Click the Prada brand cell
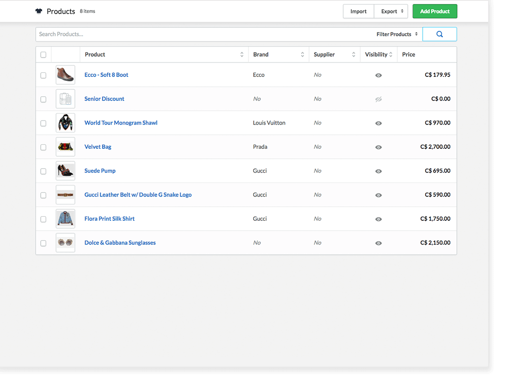The image size is (508, 381). [x=260, y=147]
